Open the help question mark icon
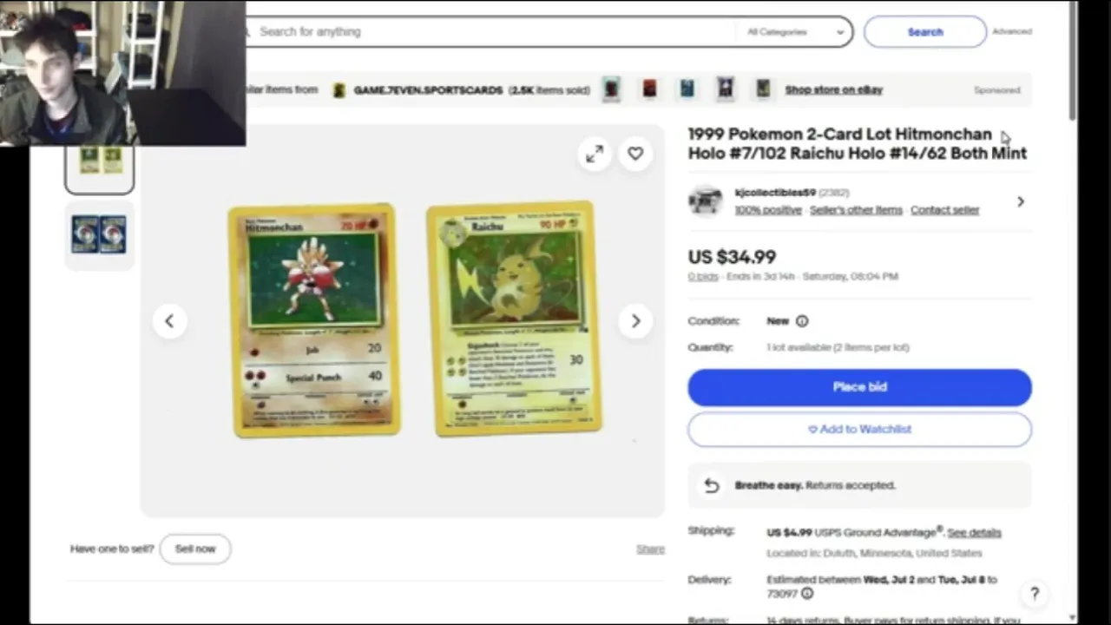Screen dimensions: 1111x625 click(1035, 594)
